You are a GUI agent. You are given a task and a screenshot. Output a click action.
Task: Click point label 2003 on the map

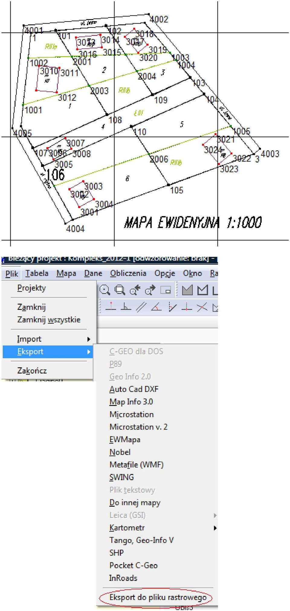pos(99,91)
